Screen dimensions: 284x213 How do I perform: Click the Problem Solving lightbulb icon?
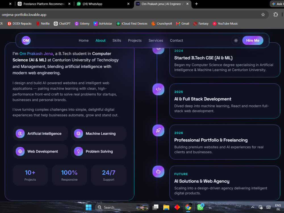point(78,151)
